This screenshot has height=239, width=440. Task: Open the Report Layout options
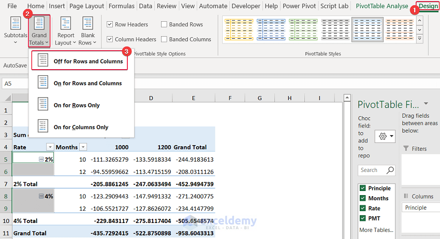point(66,30)
